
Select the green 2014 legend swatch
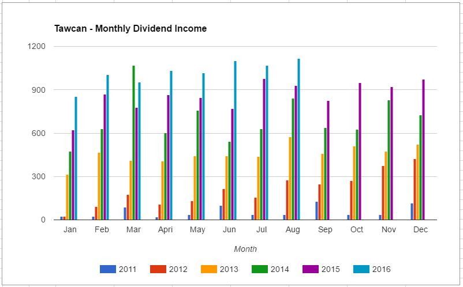click(260, 269)
